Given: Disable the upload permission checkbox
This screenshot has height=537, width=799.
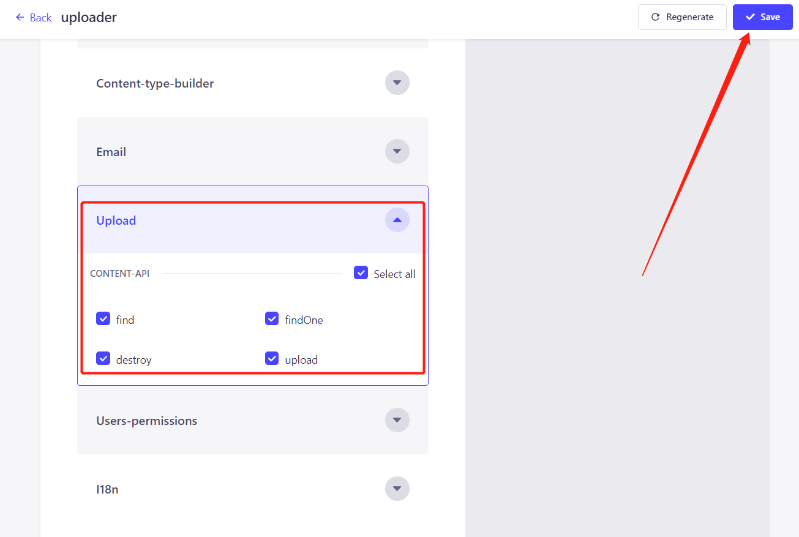Looking at the screenshot, I should point(272,359).
